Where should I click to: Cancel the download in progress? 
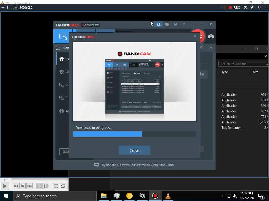(134, 150)
